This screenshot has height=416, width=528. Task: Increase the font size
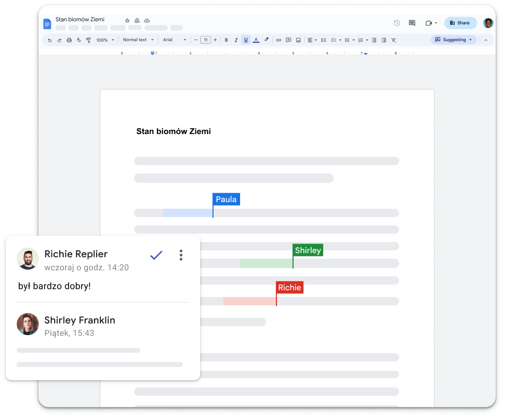[x=215, y=39]
